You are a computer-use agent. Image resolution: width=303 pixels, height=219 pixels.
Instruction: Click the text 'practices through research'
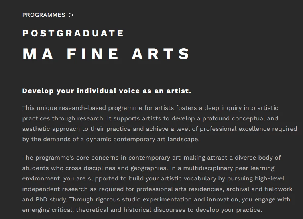point(63,118)
